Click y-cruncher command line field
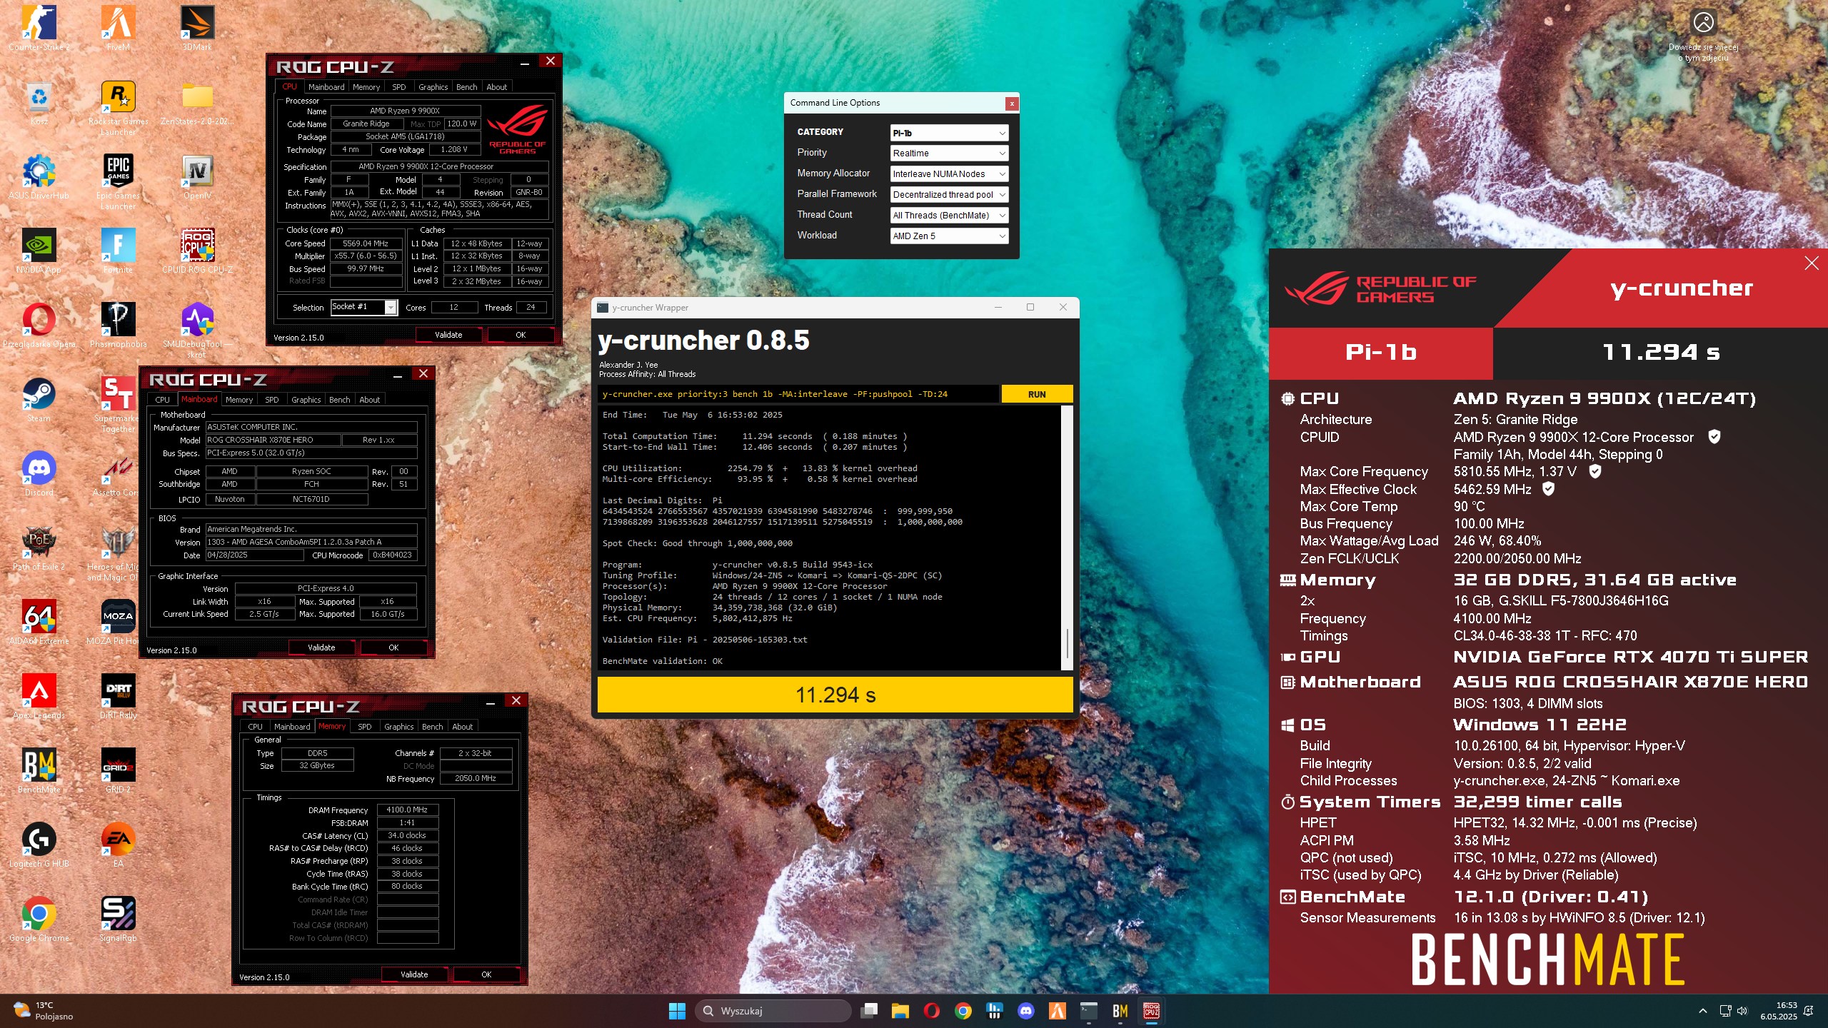 tap(798, 394)
